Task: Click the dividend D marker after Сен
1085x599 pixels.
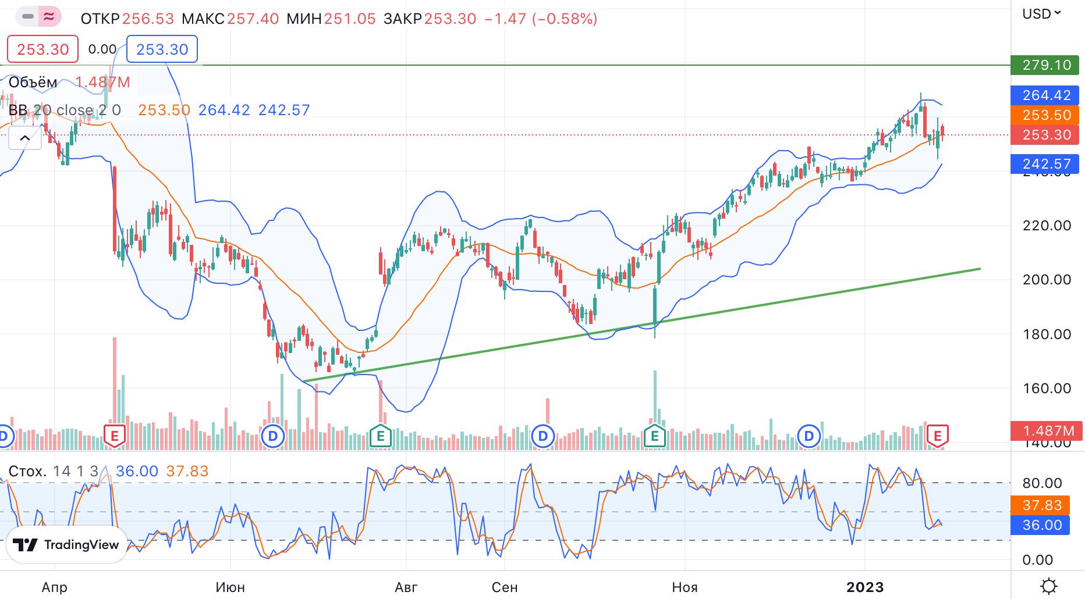Action: [x=543, y=435]
